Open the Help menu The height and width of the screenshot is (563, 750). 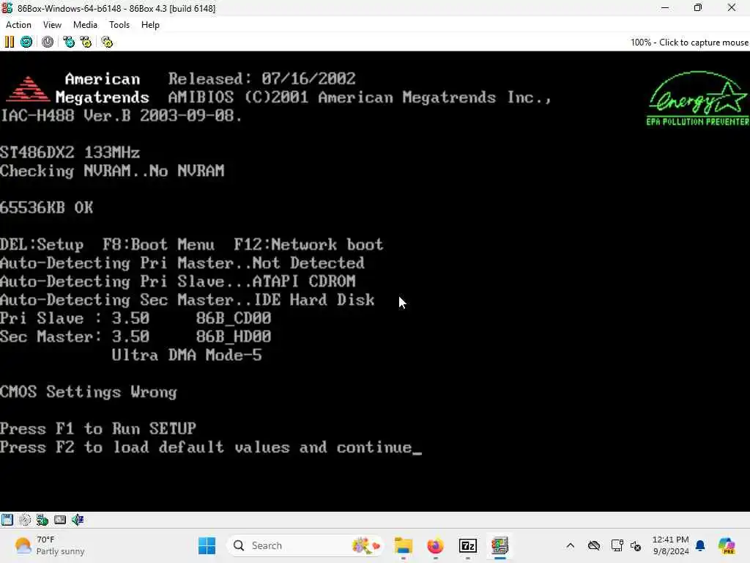[x=150, y=25]
